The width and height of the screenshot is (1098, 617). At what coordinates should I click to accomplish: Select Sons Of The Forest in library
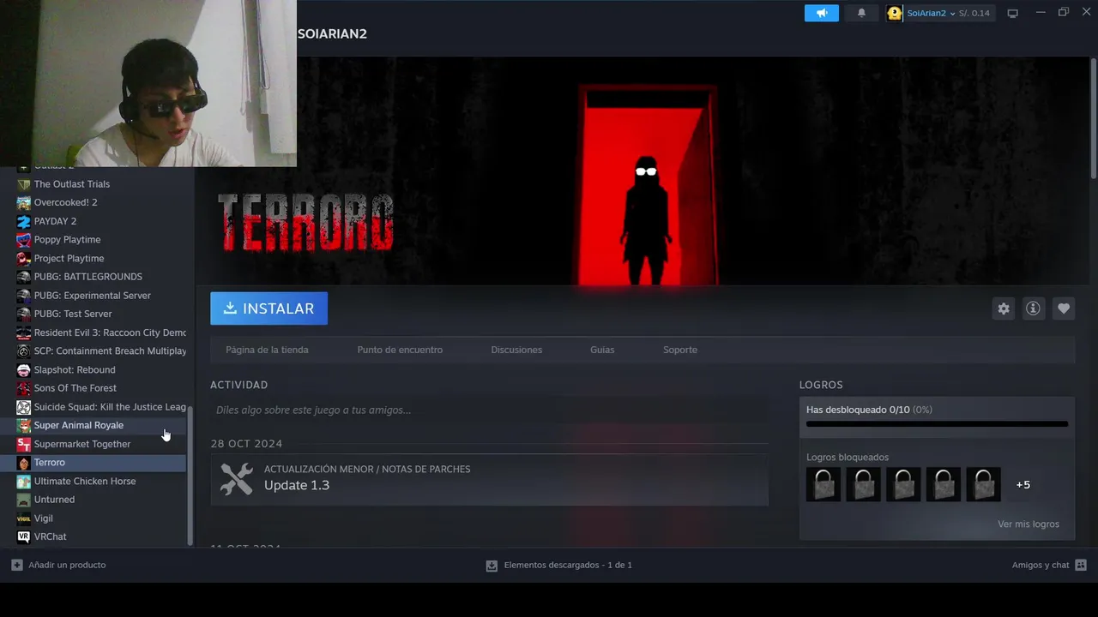pyautogui.click(x=101, y=388)
